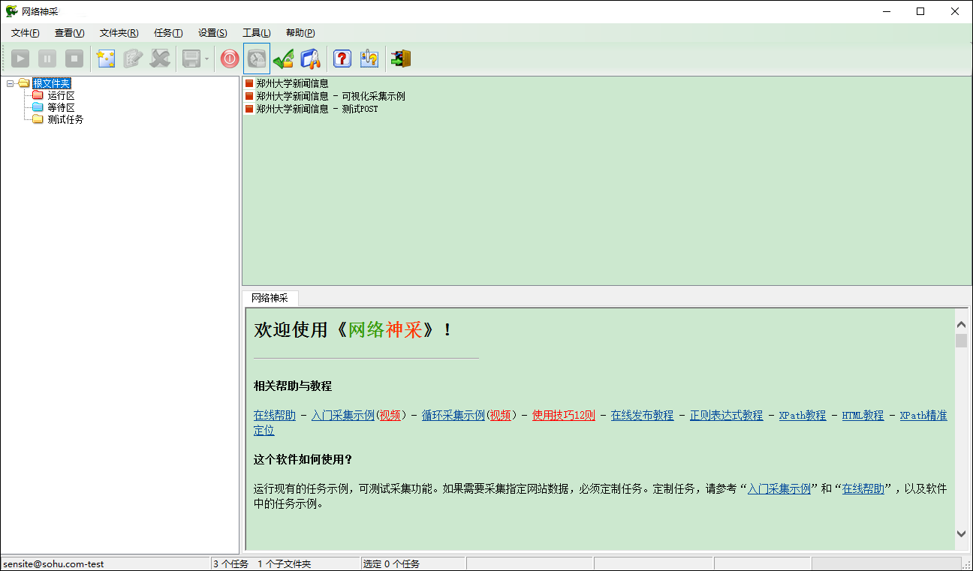The width and height of the screenshot is (973, 571).
Task: Create a new task with the wizard icon
Action: coord(106,58)
